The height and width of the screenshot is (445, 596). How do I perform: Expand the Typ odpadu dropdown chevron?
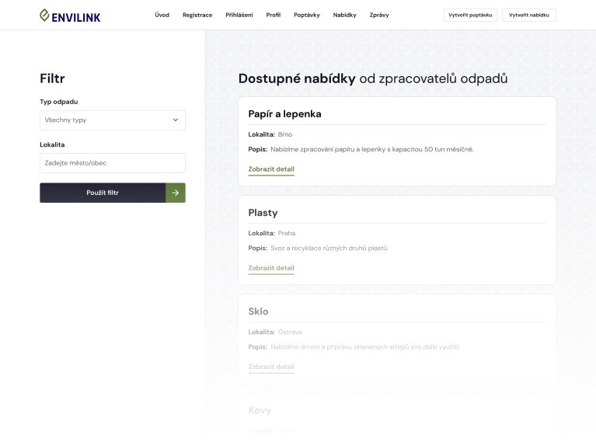click(x=175, y=120)
